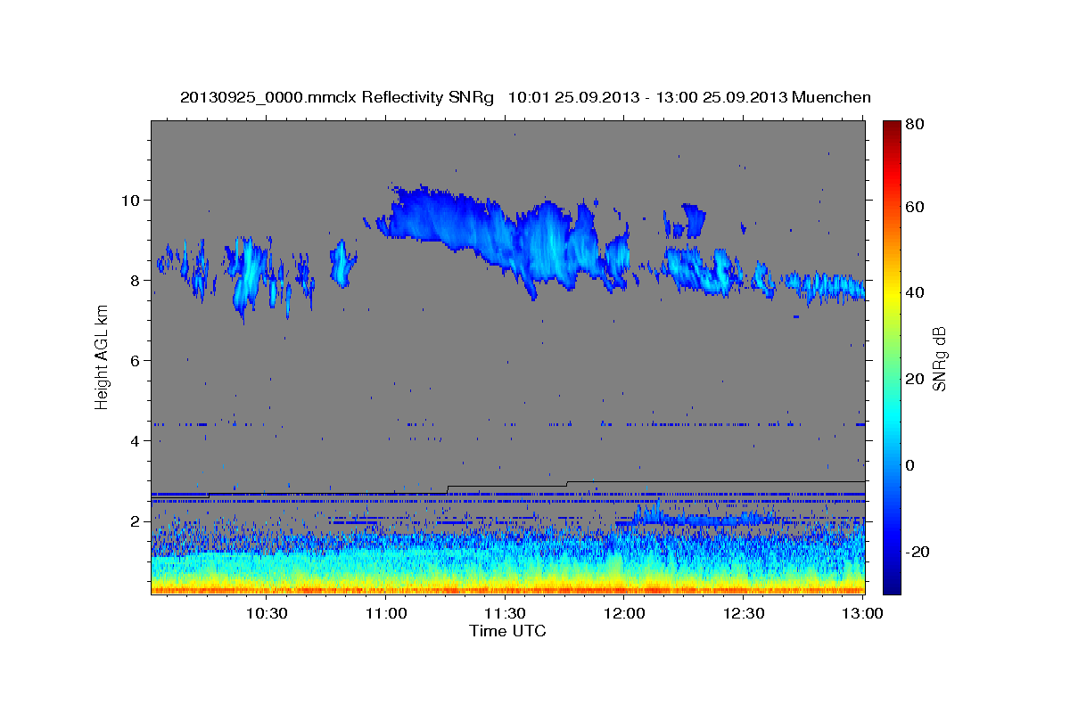Select the 13:00 time tick label
Viewport: 1070px width, 713px height.
pos(862,614)
